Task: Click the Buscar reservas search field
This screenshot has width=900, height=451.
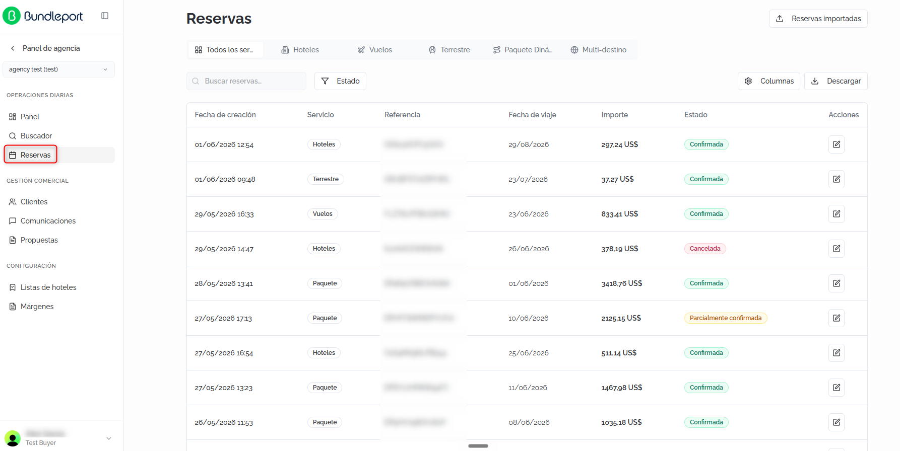Action: coord(246,81)
